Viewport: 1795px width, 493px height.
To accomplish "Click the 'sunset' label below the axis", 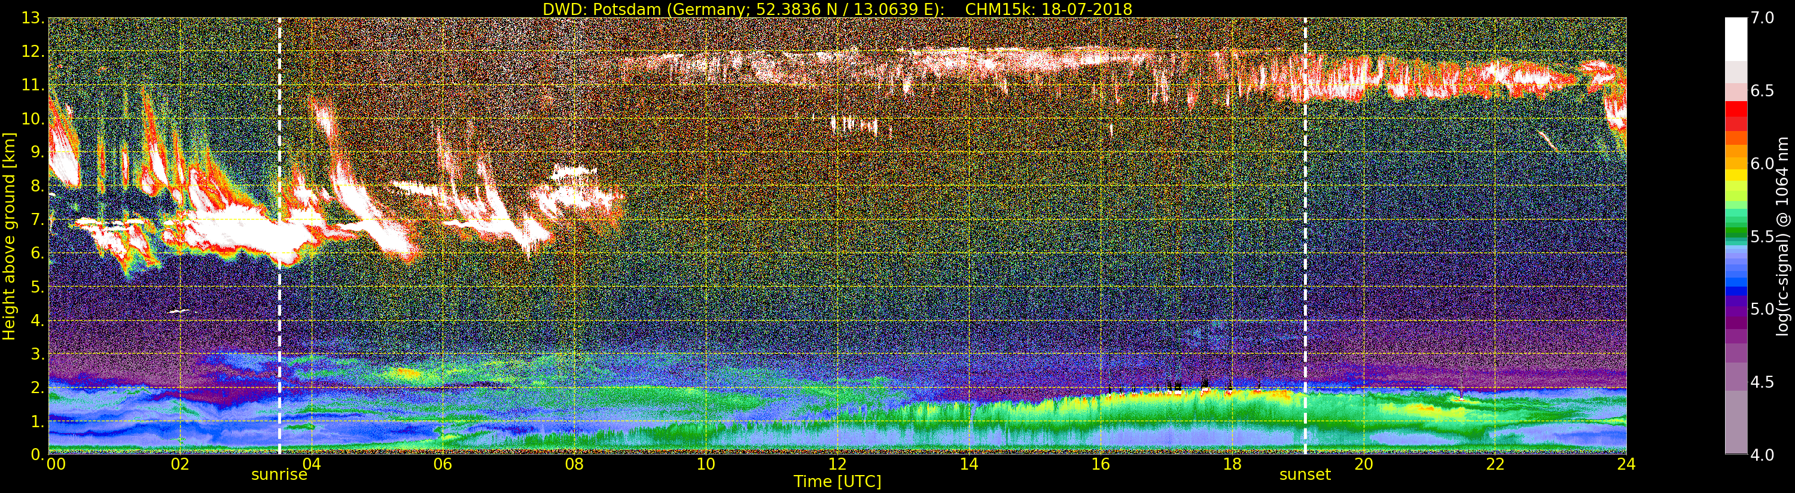I will click(x=1305, y=475).
